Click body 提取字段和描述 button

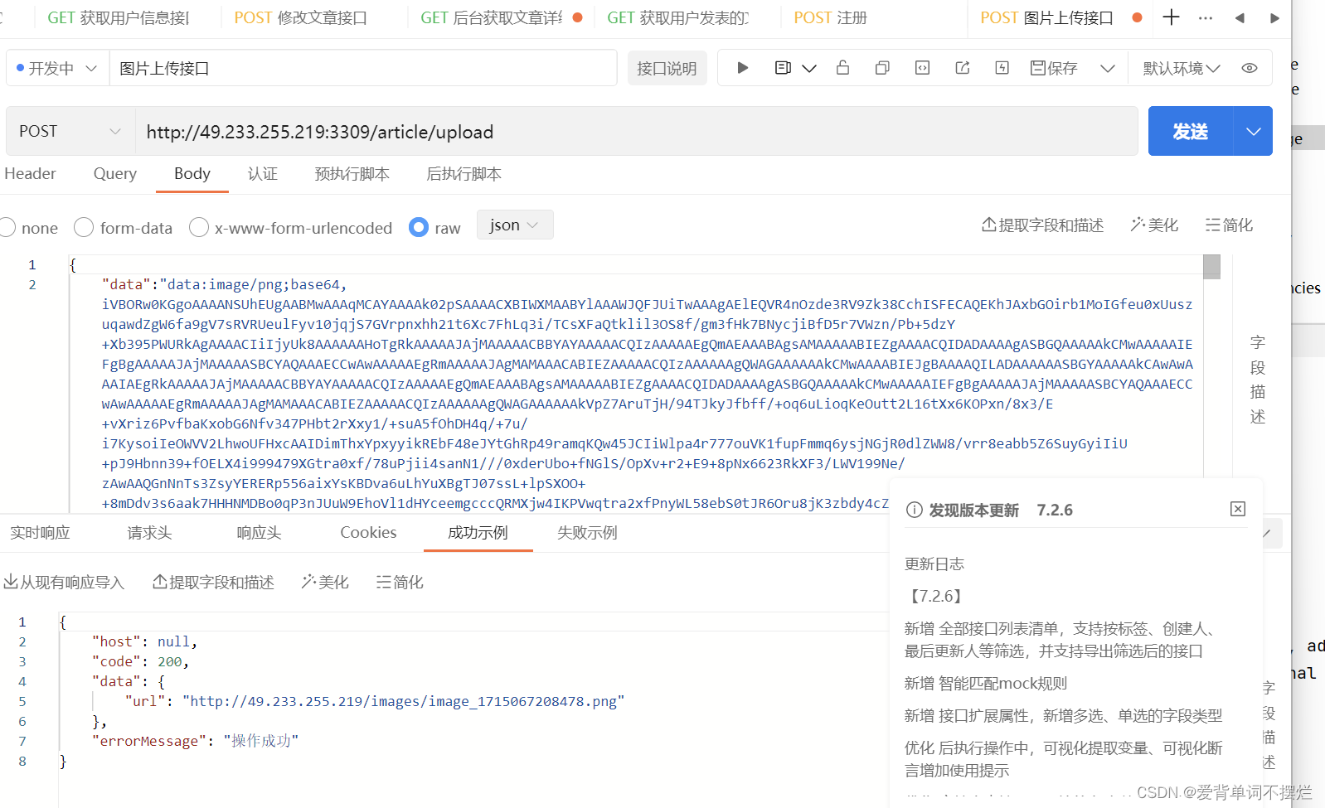pos(1042,225)
